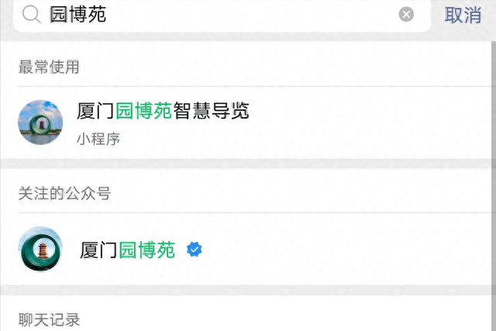The image size is (496, 331).
Task: Select the 厦门园博苑 official account name
Action: click(127, 250)
